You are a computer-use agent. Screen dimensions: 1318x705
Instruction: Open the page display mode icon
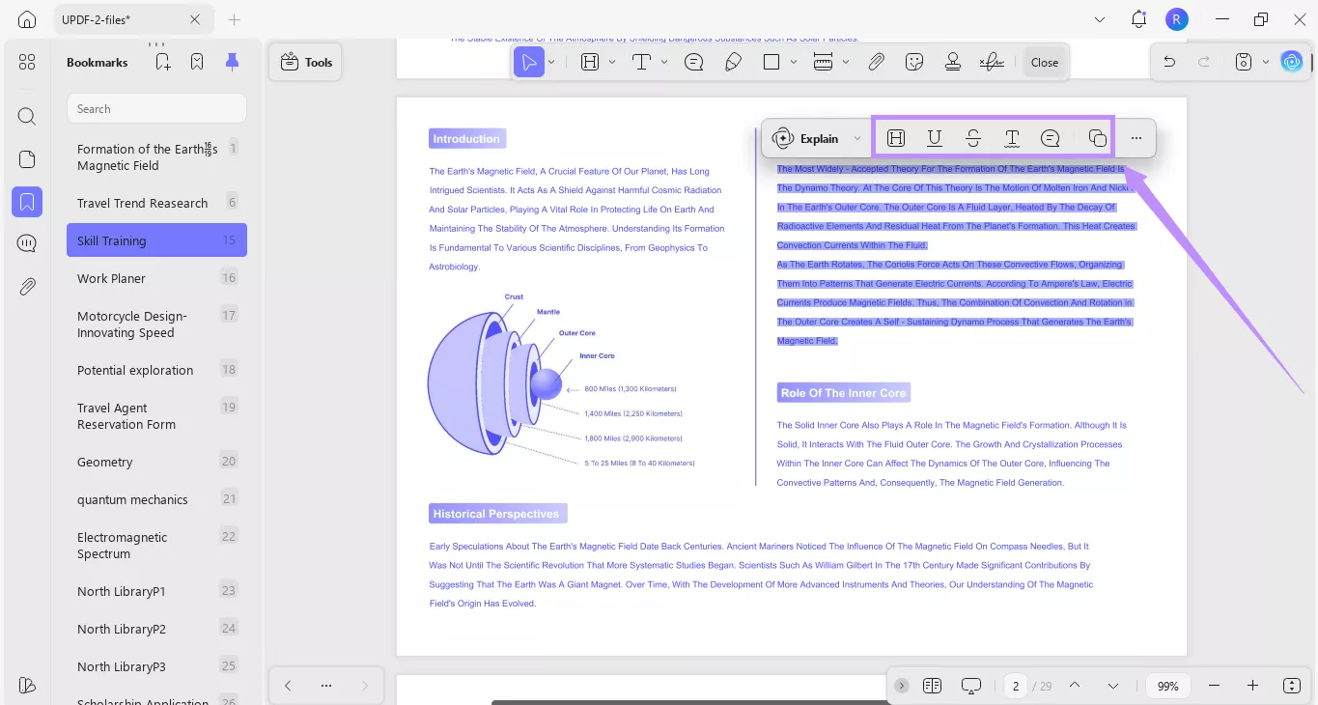[x=932, y=686]
